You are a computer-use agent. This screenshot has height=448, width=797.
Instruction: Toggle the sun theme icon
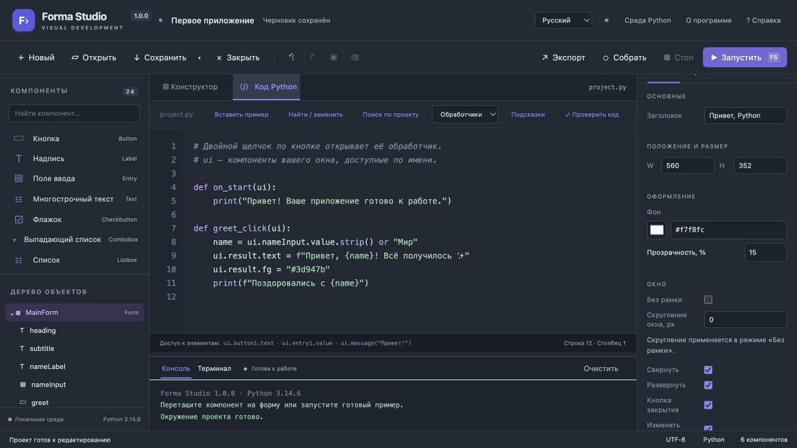click(606, 21)
